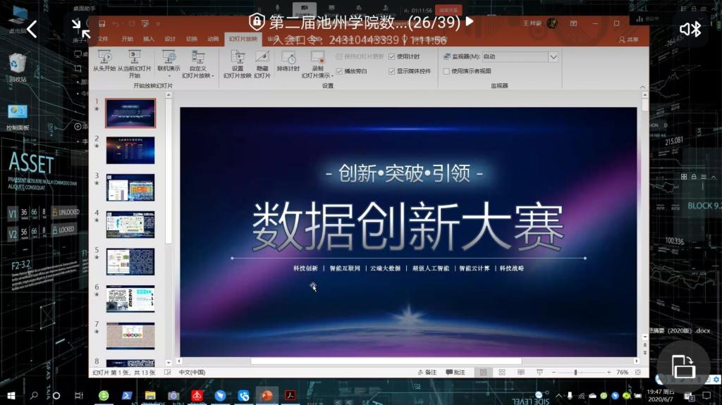This screenshot has width=722, height=405.
Task: Expand the 监视器 monitor dropdown
Action: point(553,56)
